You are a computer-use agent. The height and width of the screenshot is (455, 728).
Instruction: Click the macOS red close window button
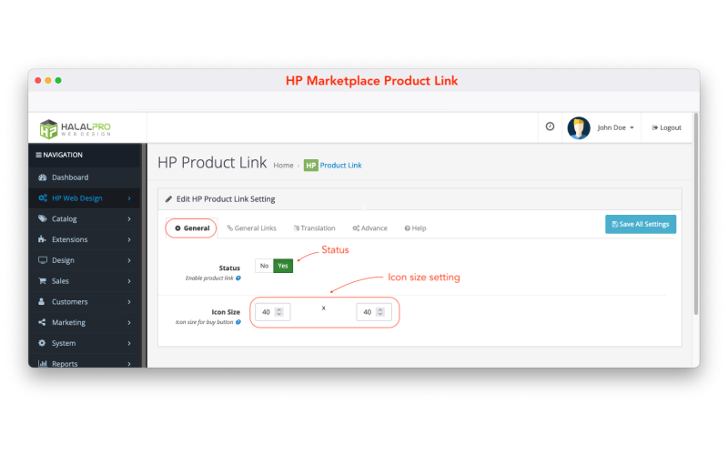pos(38,80)
